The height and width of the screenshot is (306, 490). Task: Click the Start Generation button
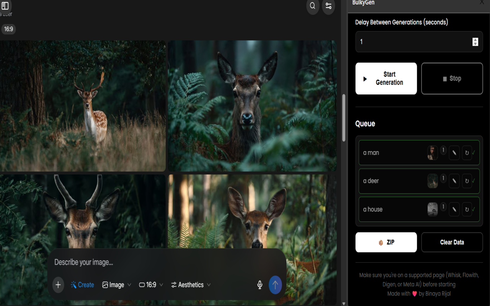[386, 78]
